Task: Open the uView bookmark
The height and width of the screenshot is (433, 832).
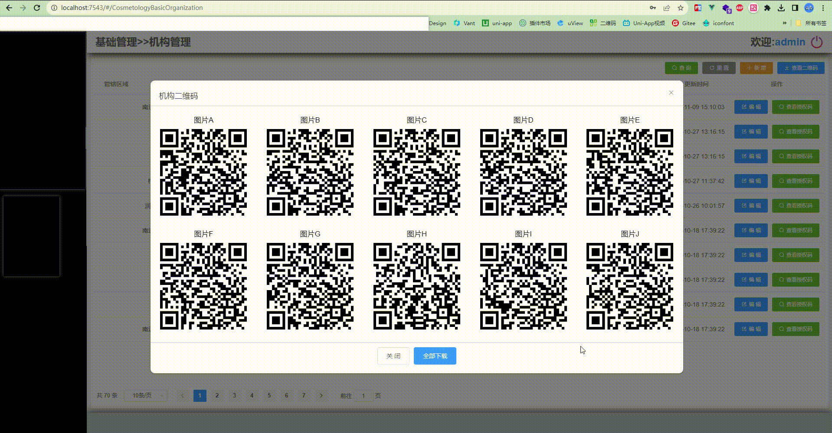Action: tap(570, 23)
